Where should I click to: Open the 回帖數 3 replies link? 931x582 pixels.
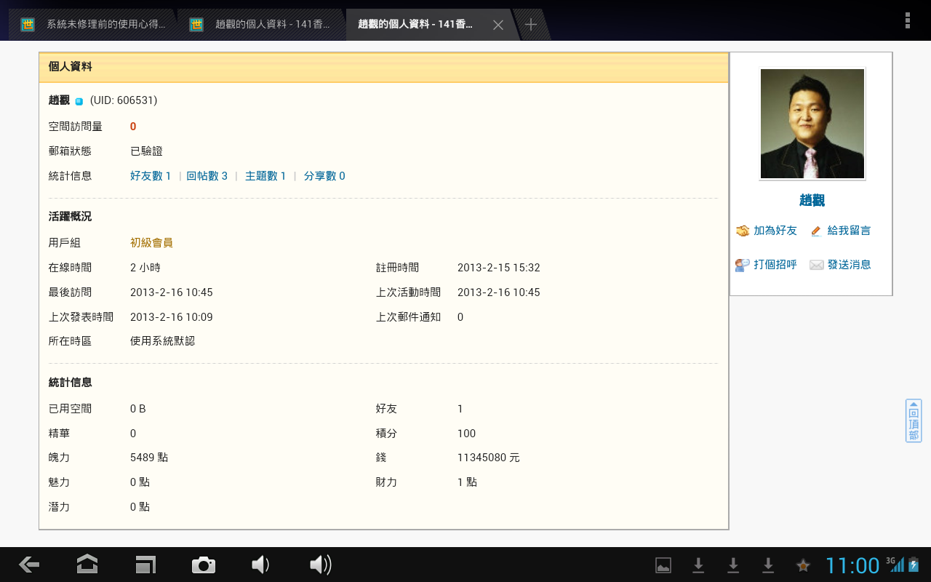(208, 175)
